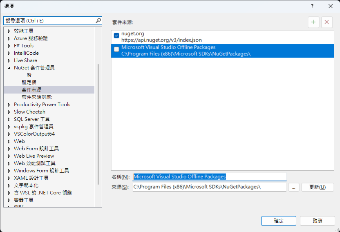Enable the Microsoft Visual Studio Offline Packages checkbox

click(x=116, y=49)
